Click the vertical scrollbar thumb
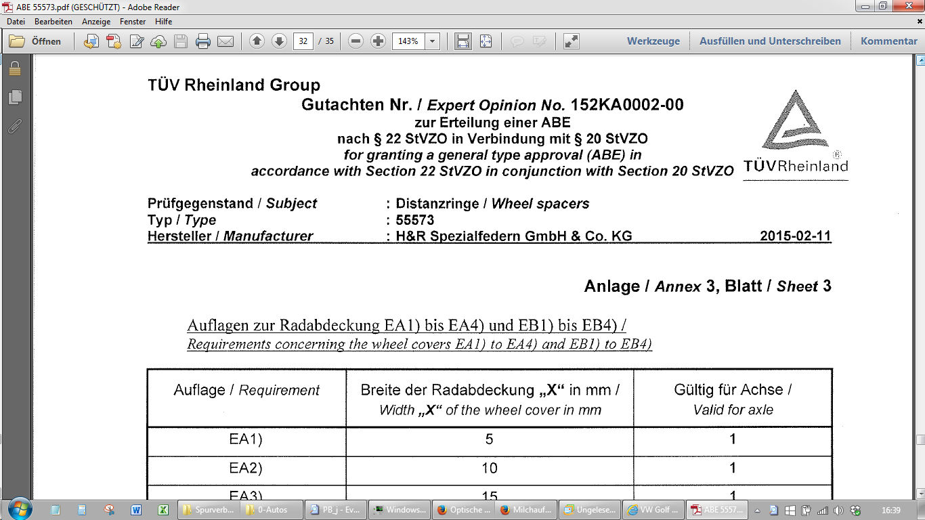This screenshot has width=925, height=520. pyautogui.click(x=920, y=440)
